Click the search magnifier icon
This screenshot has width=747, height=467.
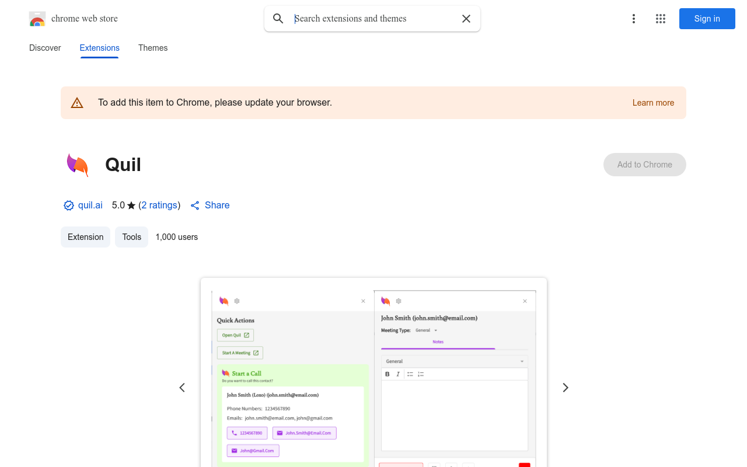[278, 19]
